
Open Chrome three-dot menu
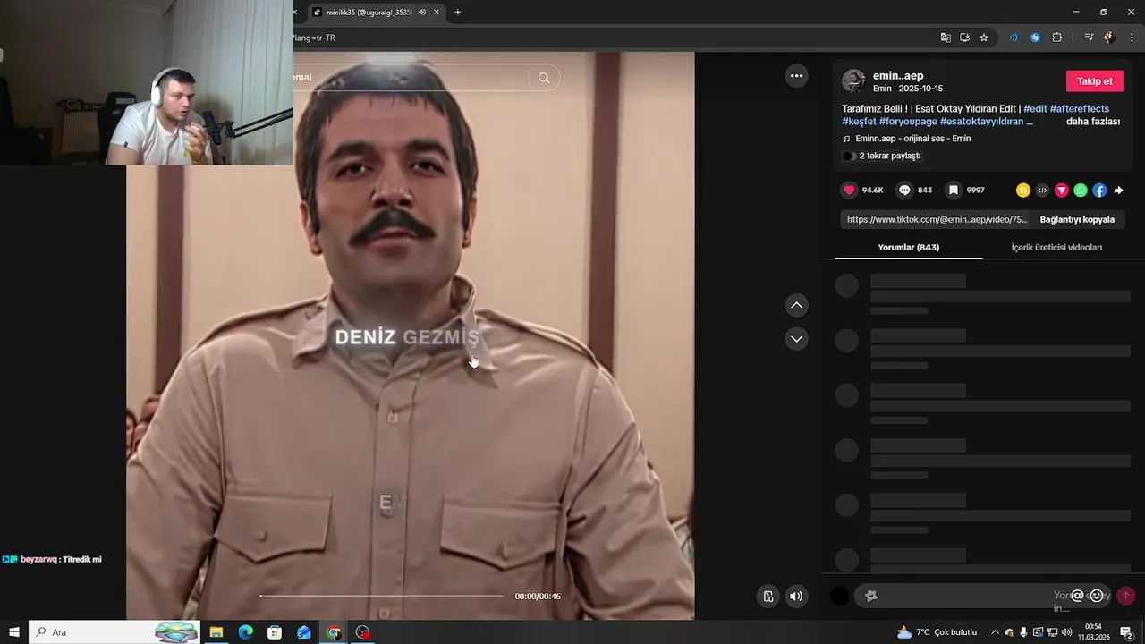(x=1132, y=38)
